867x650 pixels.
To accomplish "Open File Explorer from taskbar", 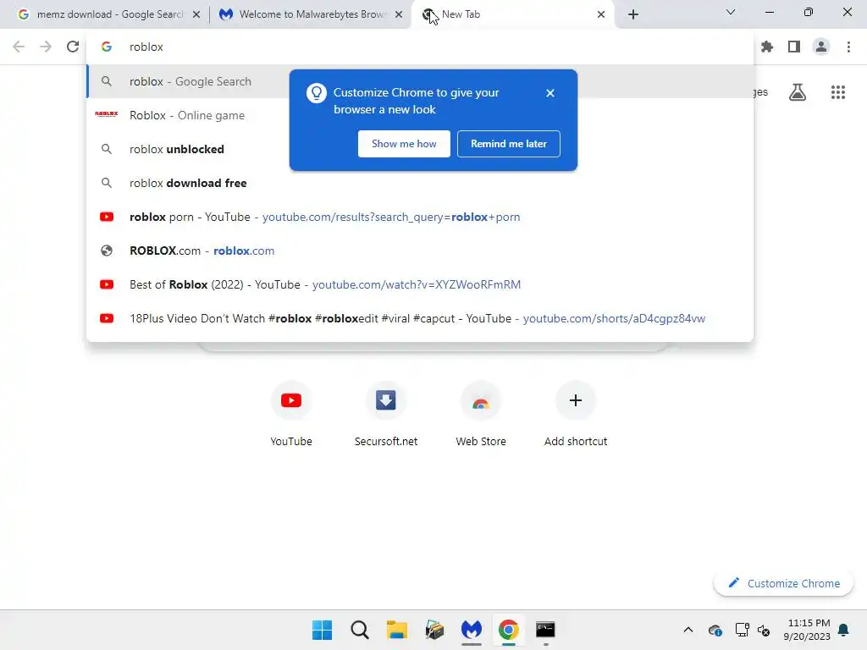I will tap(396, 630).
